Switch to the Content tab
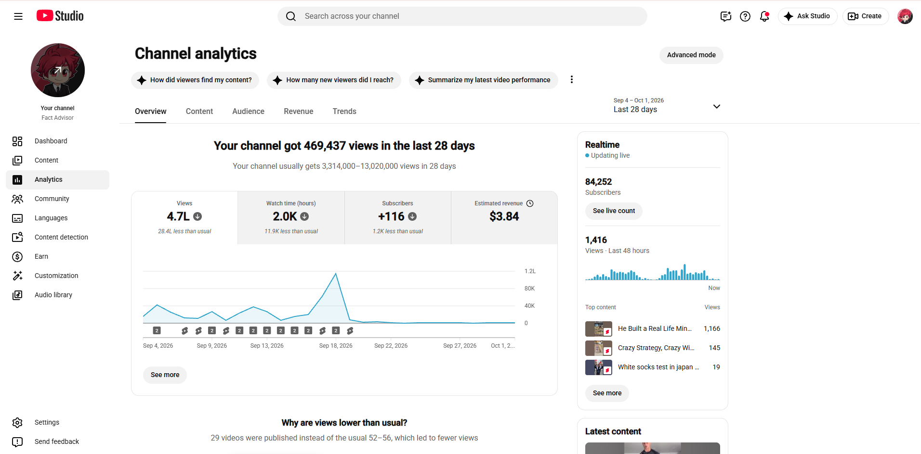This screenshot has height=454, width=921. 199,111
